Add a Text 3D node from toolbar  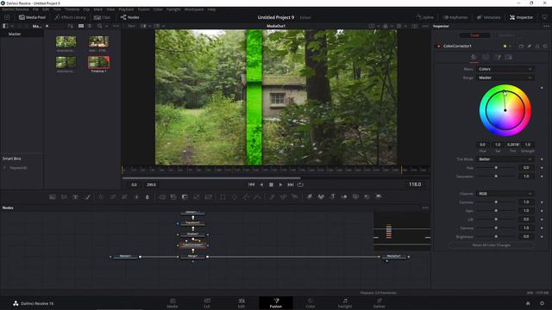332,197
